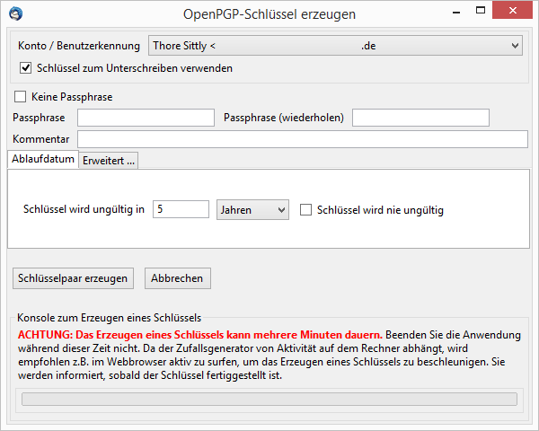The image size is (539, 431).
Task: Focus the Kommentar text field
Action: click(303, 139)
